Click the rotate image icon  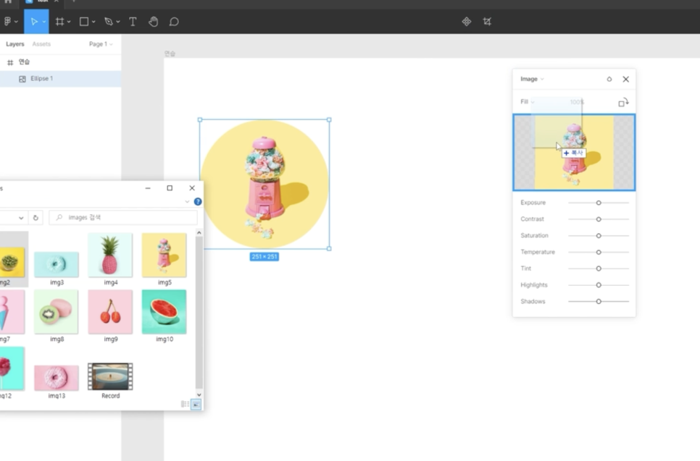click(623, 102)
